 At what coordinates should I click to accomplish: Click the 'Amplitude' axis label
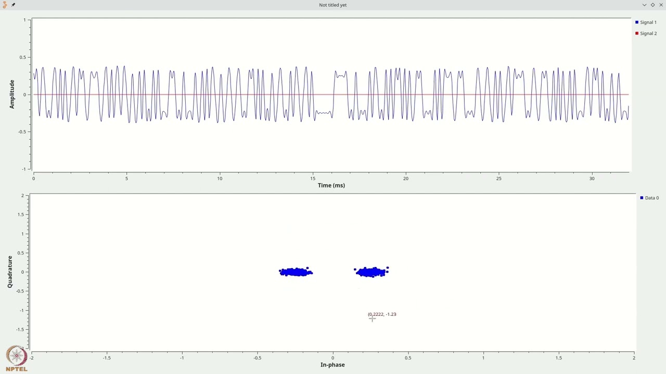11,94
